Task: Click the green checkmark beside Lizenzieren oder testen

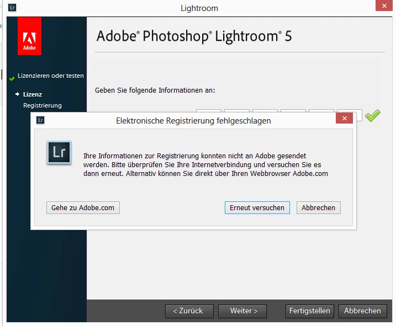Action: (x=12, y=79)
